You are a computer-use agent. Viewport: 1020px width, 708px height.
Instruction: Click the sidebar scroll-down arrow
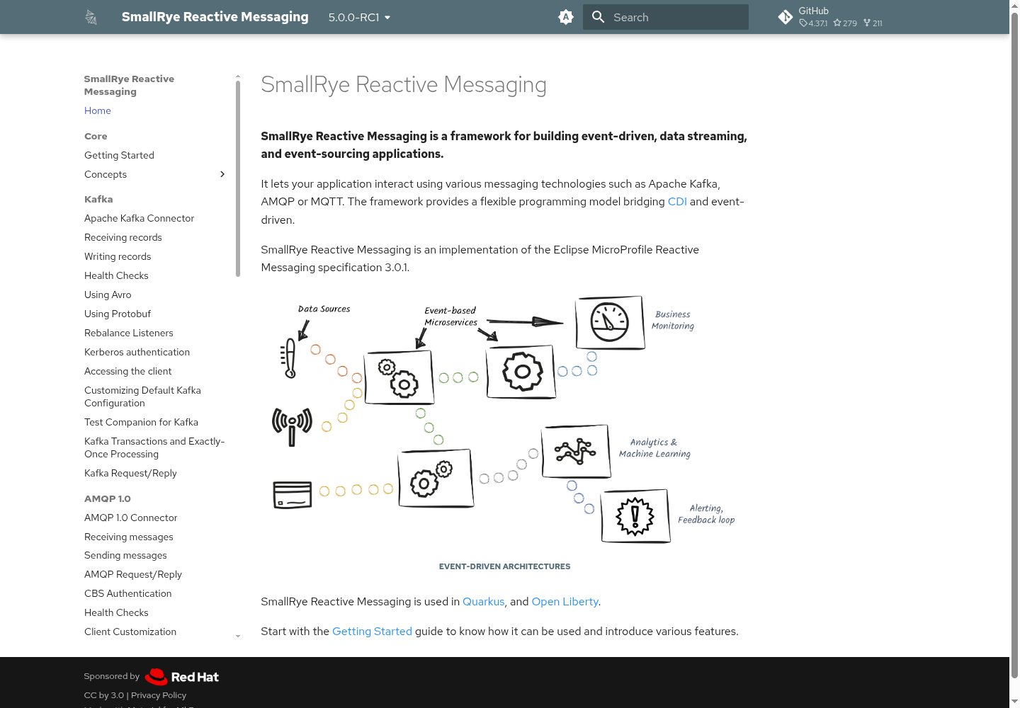(238, 636)
